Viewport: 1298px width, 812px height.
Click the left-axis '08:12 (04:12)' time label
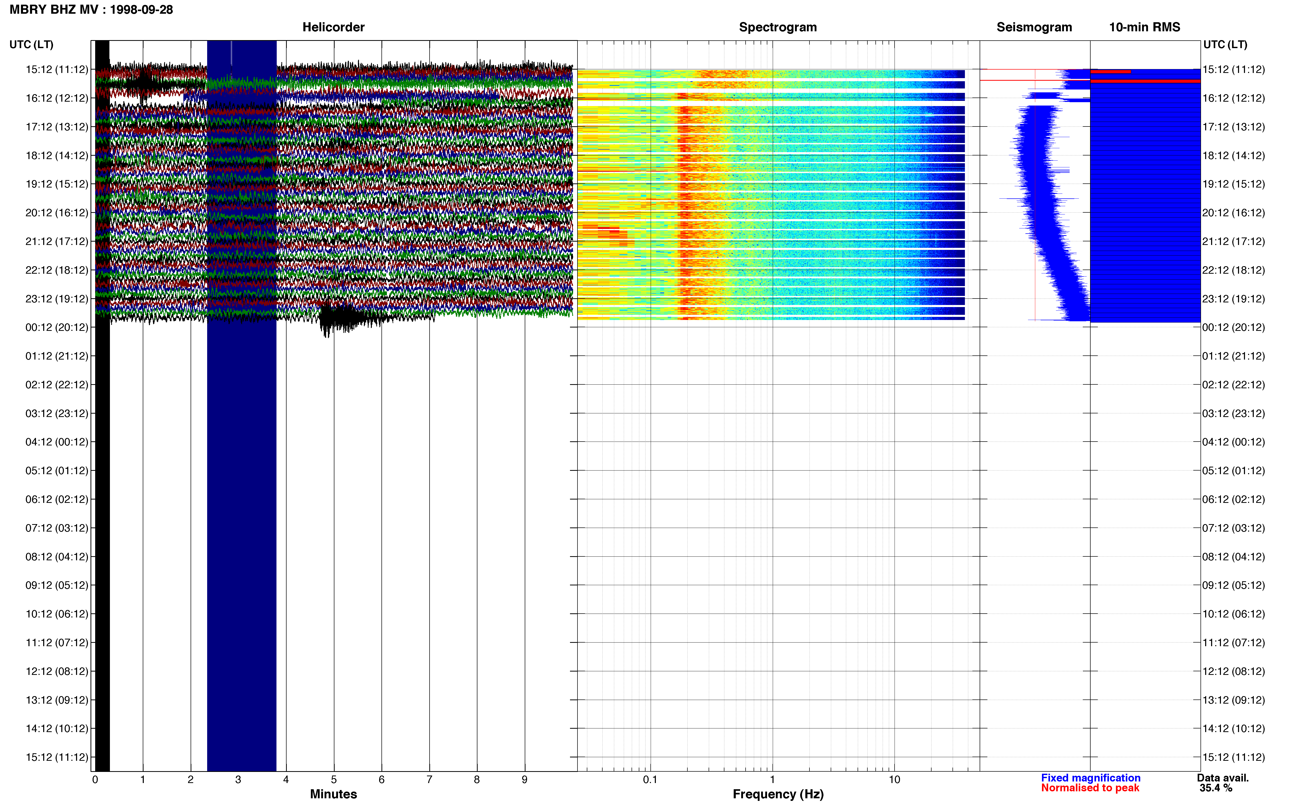57,556
